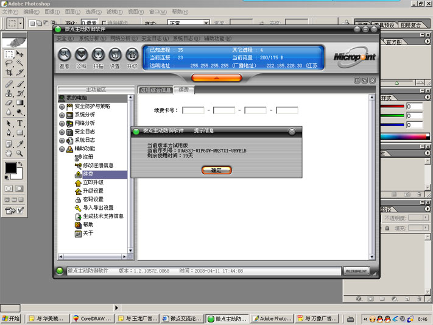Click the 查看 magnifier toolbar icon

(65, 54)
